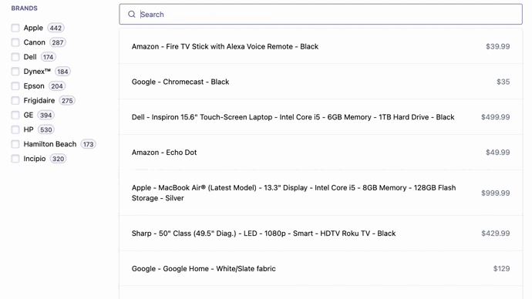Click the Hamilton Beach brand label
The image size is (532, 299).
coord(50,144)
